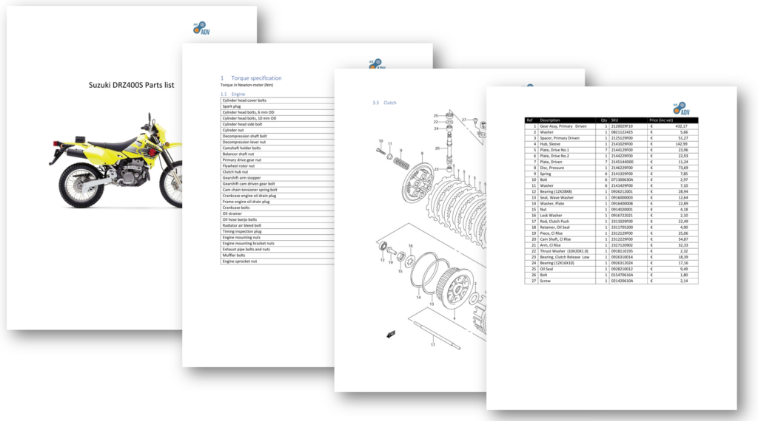
Task: Select the 'Engine mounting nuts' row
Action: click(278, 237)
